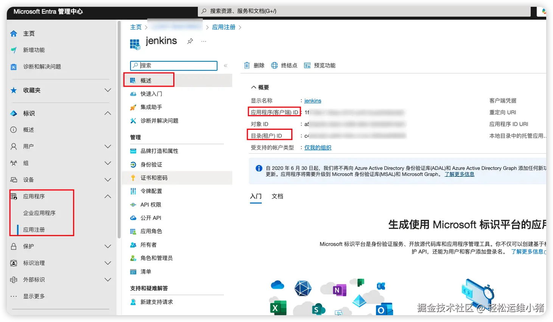The image size is (553, 322).
Task: Expand the 设备 menu chevron
Action: click(108, 180)
